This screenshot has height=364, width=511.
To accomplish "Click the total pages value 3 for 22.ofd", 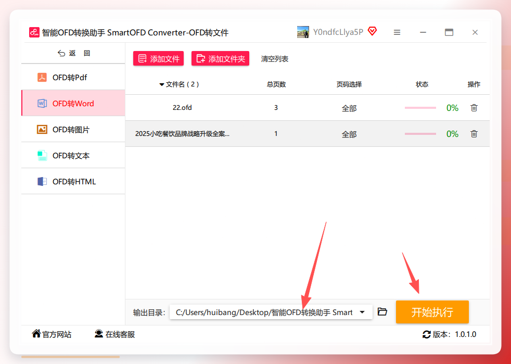I will coord(276,108).
